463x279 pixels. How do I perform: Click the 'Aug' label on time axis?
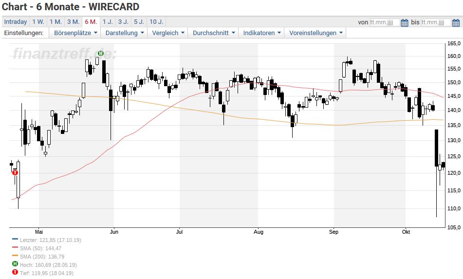(259, 232)
